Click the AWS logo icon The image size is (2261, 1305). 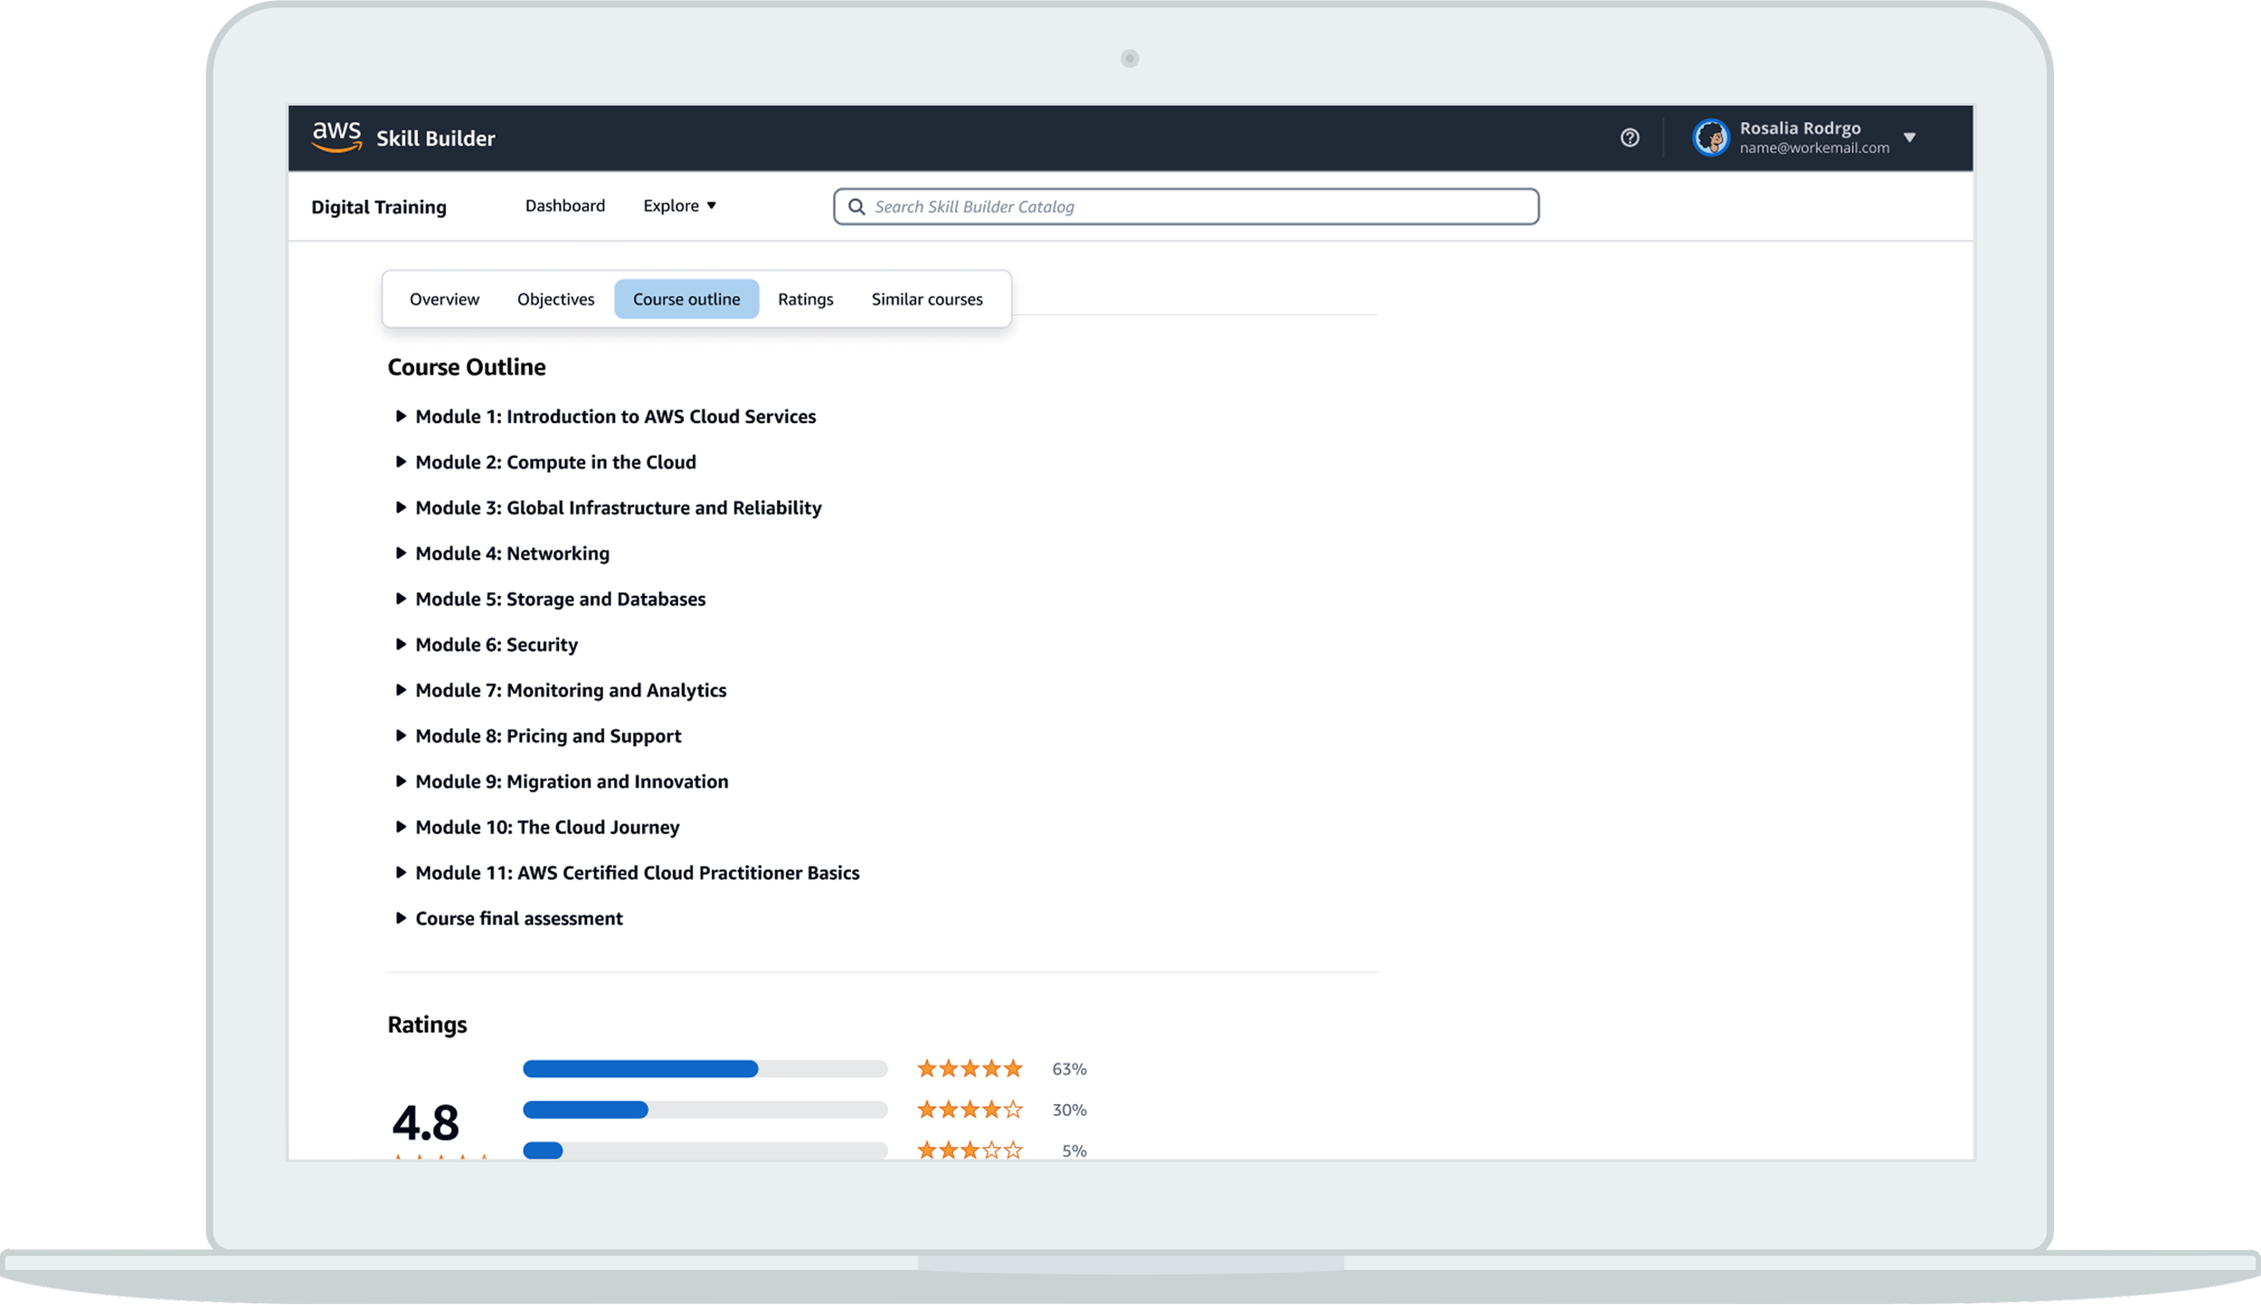336,137
